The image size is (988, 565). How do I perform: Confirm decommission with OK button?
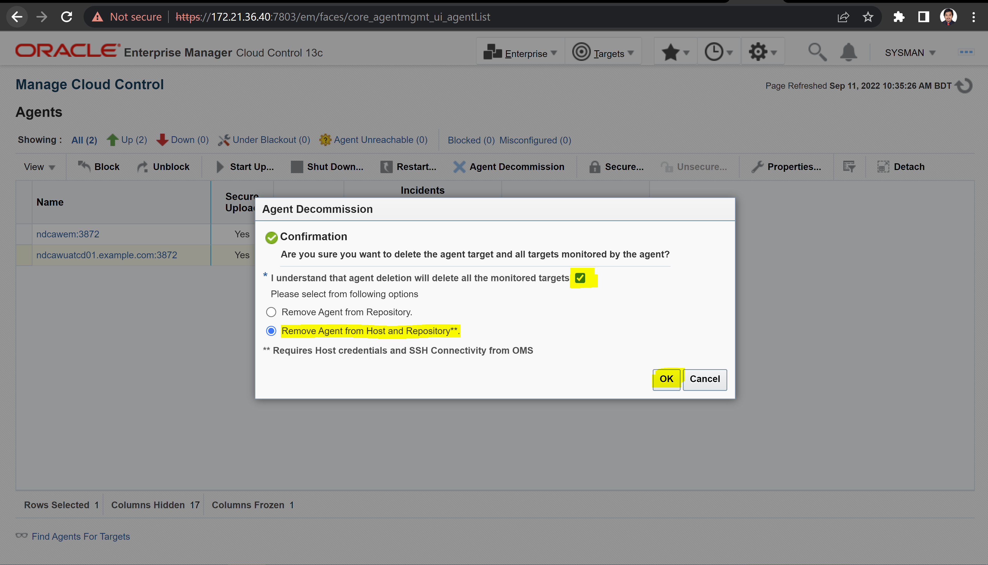click(666, 379)
